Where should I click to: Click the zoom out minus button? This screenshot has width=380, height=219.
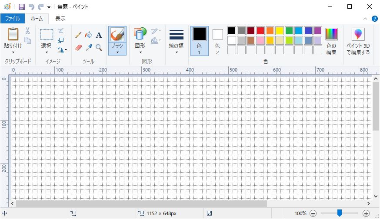pyautogui.click(x=313, y=213)
